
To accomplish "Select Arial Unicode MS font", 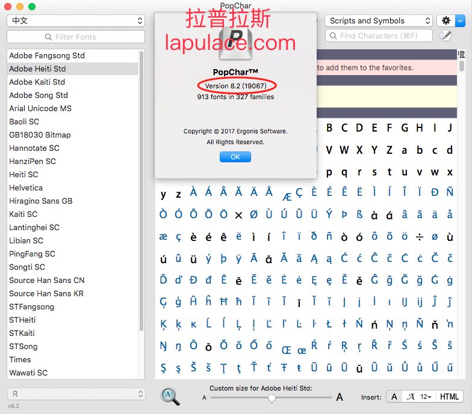I will 72,108.
